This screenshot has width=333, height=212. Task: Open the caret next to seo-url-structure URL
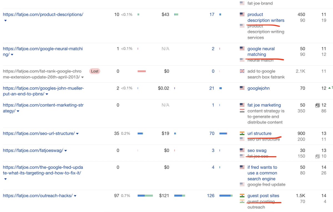click(77, 133)
